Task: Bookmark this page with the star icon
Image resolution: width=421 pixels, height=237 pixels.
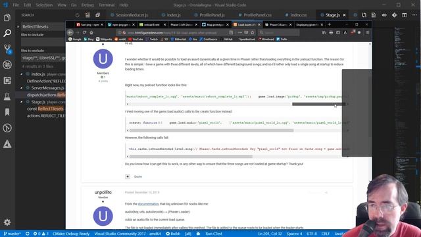Action: click(x=253, y=32)
